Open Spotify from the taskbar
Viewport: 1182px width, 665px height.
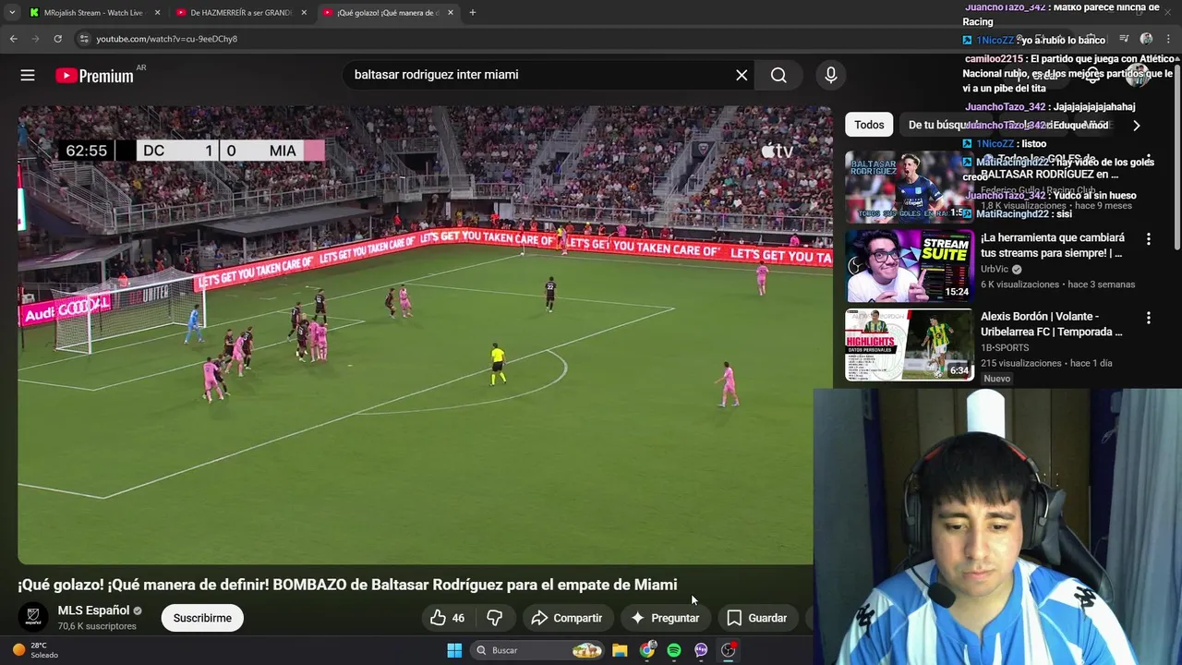click(x=674, y=650)
